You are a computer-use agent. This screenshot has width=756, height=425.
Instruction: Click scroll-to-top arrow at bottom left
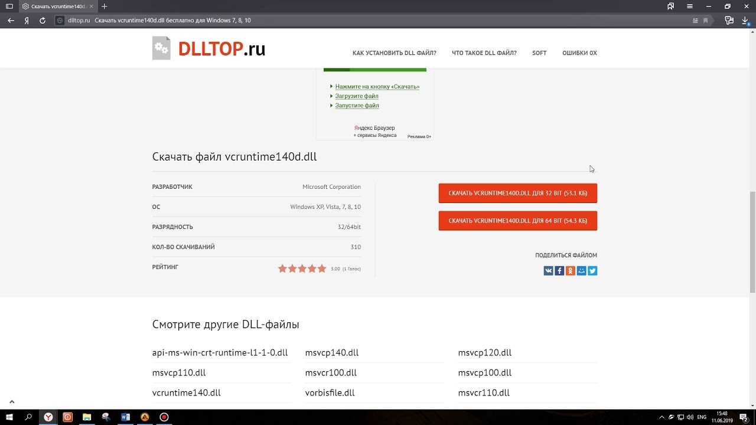click(x=11, y=401)
